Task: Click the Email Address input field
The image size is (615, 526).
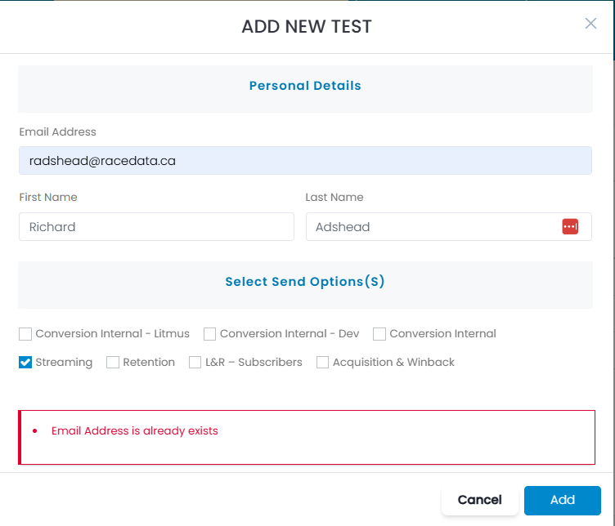Action: (305, 161)
